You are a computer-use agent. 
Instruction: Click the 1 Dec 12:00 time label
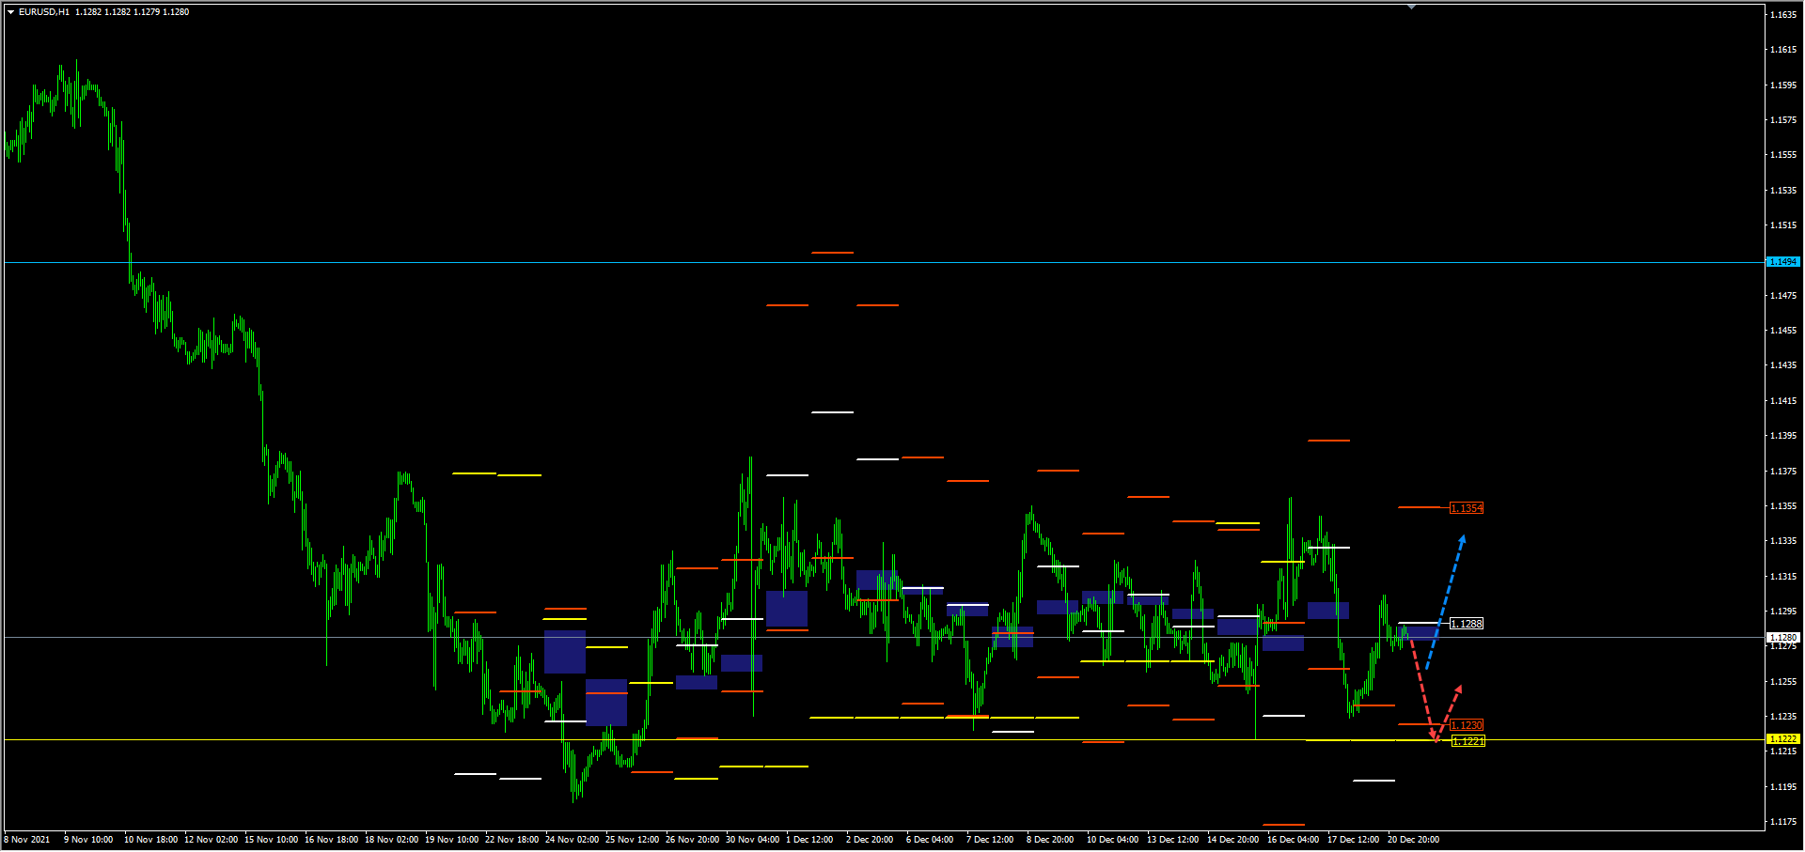tap(809, 840)
